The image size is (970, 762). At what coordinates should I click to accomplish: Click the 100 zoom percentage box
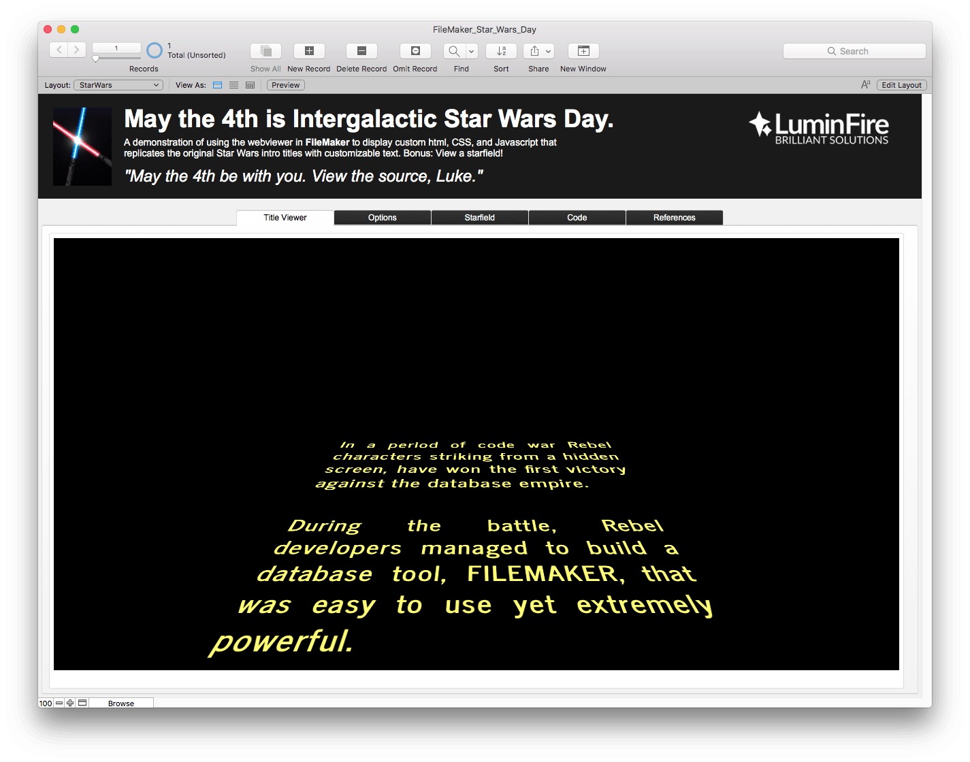(46, 703)
